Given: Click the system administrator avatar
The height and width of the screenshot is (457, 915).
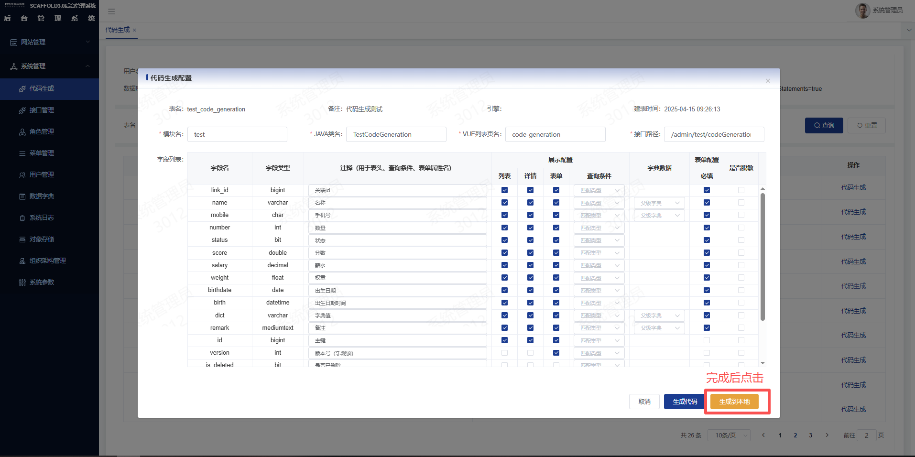Looking at the screenshot, I should pos(862,11).
